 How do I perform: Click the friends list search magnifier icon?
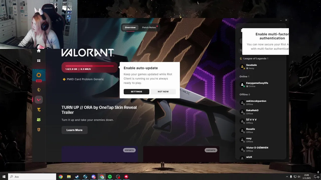pyautogui.click(x=241, y=50)
